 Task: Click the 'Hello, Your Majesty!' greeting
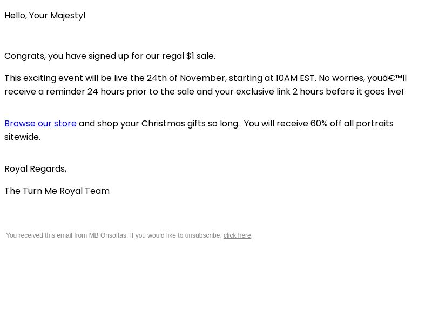45,16
